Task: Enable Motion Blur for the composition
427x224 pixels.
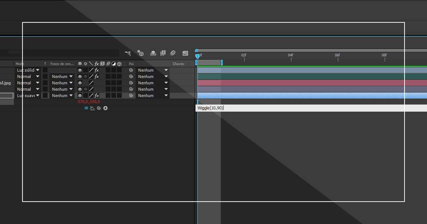Action: [173, 53]
